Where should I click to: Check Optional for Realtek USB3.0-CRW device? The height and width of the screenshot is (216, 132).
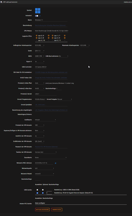point(43,190)
